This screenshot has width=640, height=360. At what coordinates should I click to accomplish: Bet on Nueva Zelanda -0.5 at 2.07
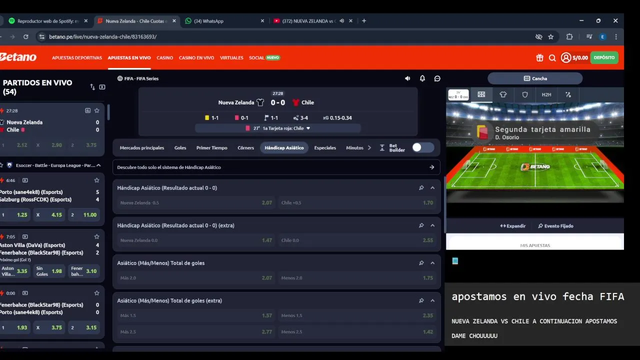click(x=196, y=203)
